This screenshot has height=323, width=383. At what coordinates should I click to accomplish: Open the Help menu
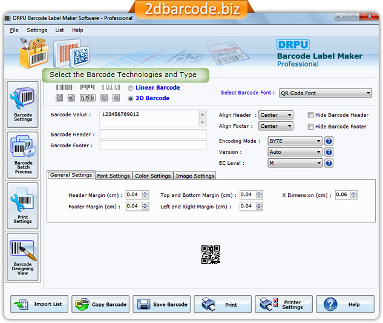[77, 30]
